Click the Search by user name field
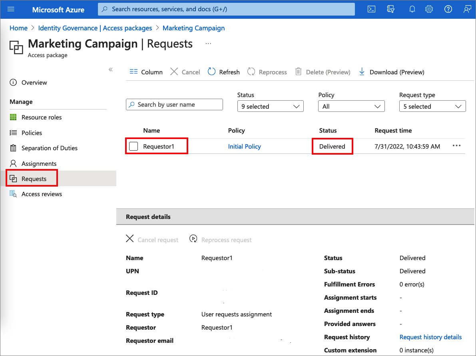 [x=174, y=105]
